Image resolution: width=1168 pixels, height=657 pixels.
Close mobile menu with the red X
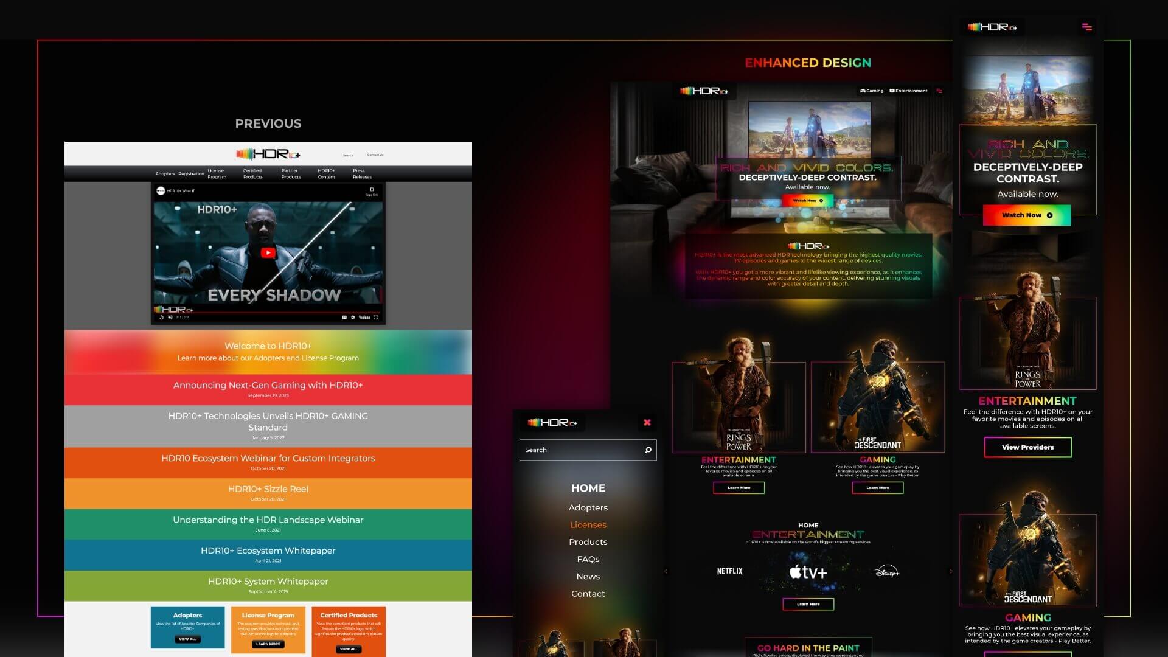[x=647, y=422]
